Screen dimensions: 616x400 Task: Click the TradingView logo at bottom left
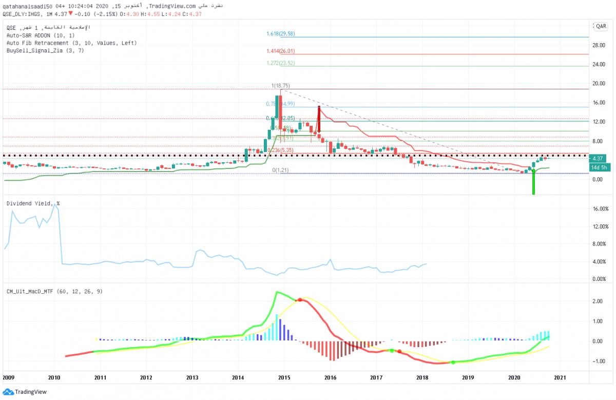[24, 392]
